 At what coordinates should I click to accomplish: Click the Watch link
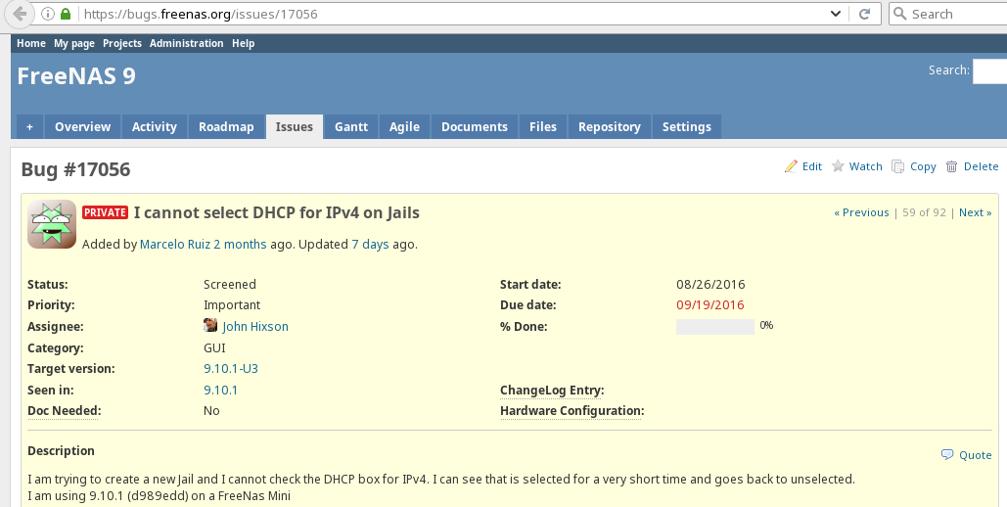tap(866, 166)
